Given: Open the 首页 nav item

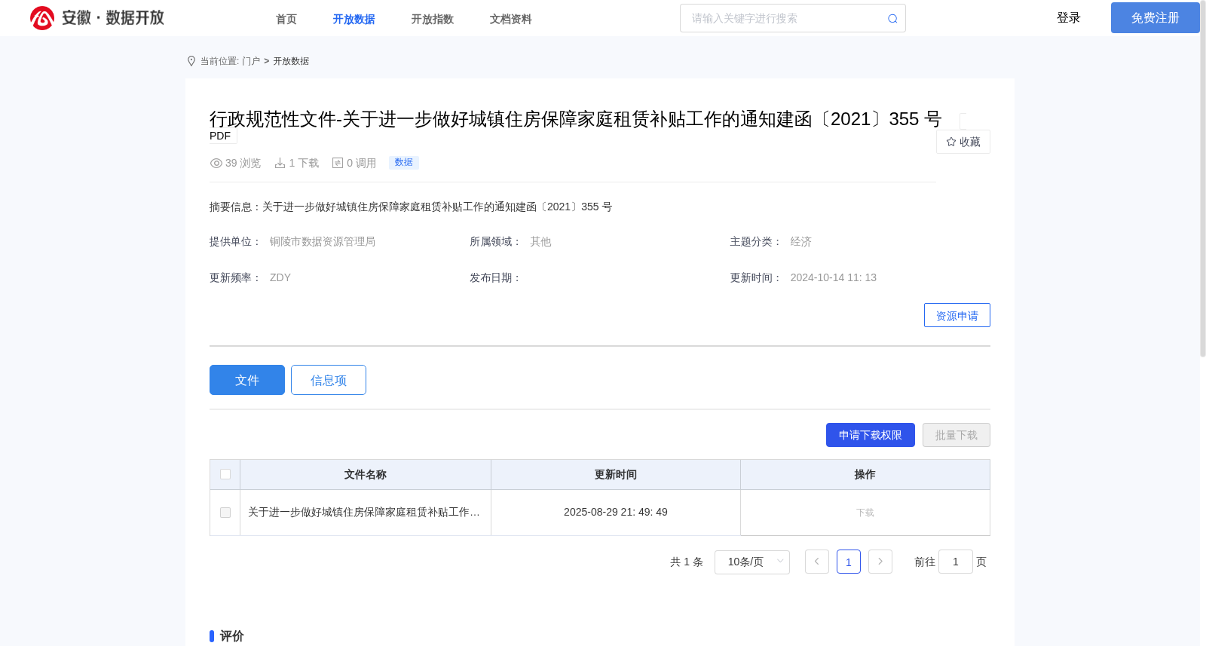Looking at the screenshot, I should coord(286,19).
